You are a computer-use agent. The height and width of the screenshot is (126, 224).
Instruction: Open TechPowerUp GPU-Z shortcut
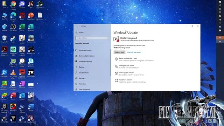pyautogui.click(x=13, y=63)
